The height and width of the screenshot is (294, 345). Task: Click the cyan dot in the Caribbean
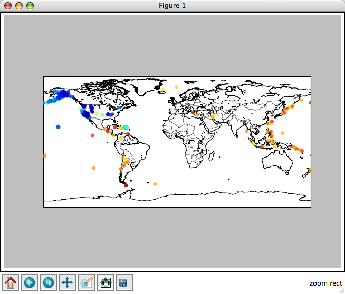[126, 128]
